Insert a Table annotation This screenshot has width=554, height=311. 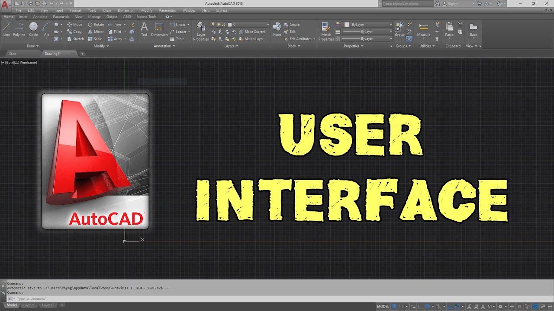point(177,39)
